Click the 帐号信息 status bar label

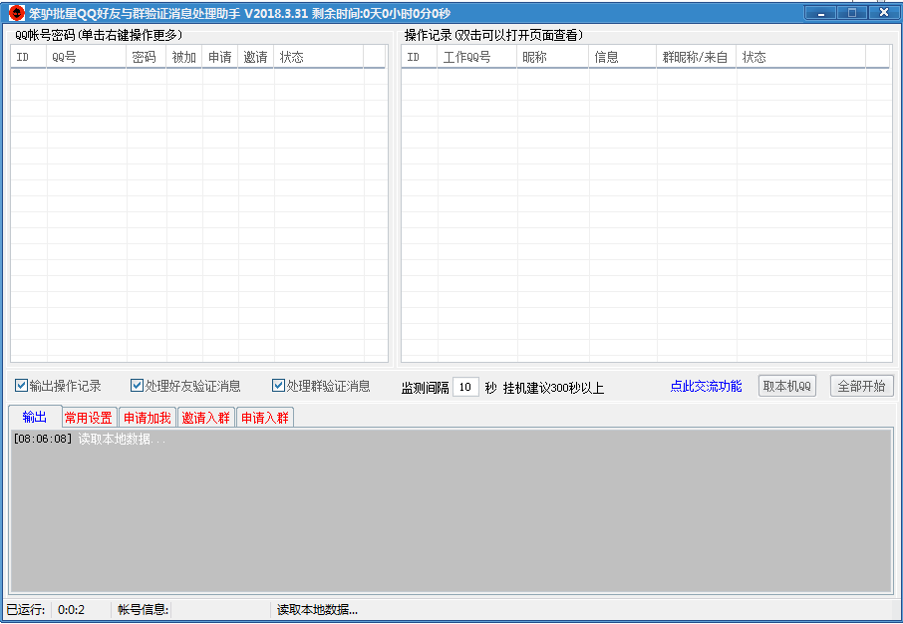point(143,610)
